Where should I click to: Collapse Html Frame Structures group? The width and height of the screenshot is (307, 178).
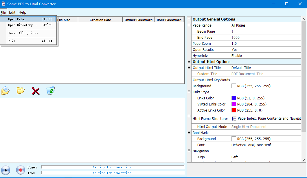click(189, 116)
